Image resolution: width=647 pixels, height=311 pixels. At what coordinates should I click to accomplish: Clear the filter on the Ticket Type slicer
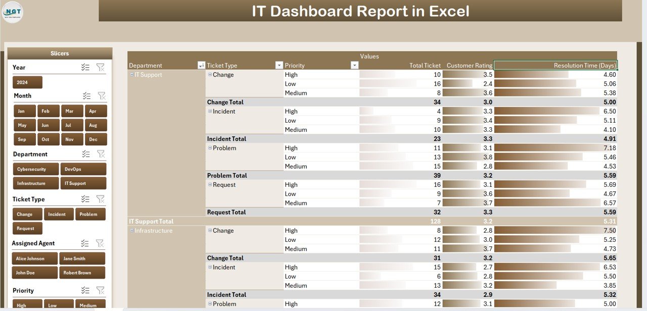coord(101,198)
